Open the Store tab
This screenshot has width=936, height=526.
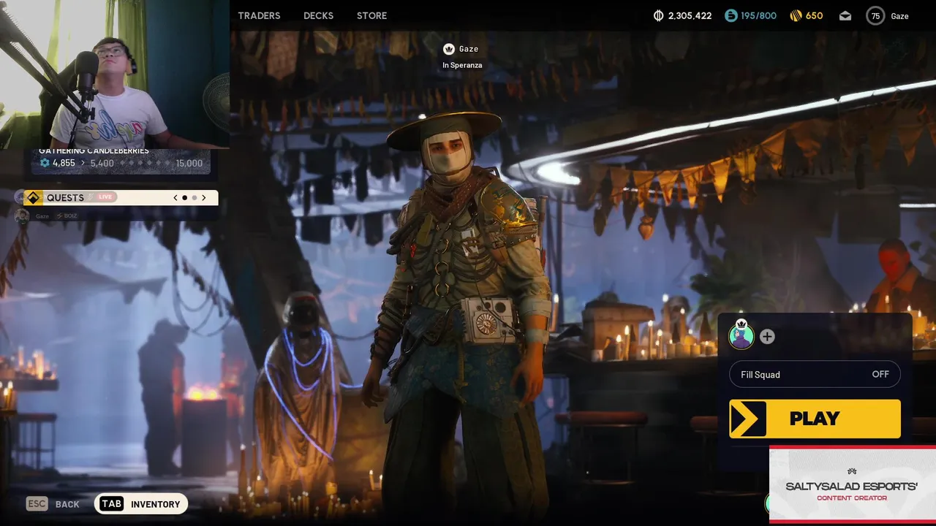coord(371,15)
